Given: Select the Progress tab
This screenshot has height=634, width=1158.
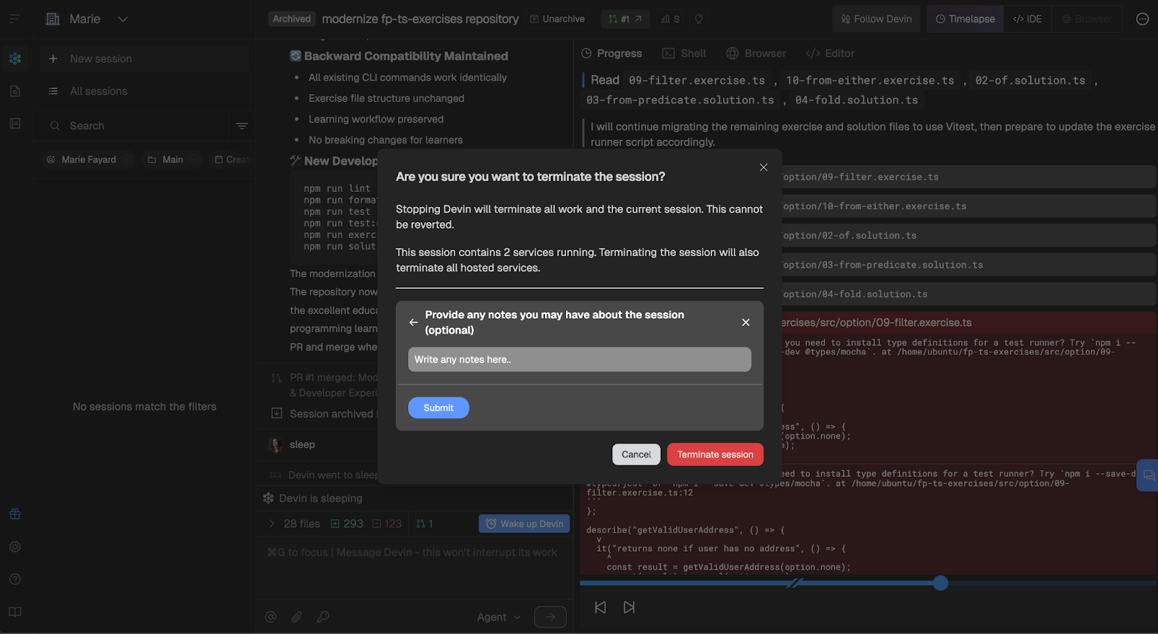Looking at the screenshot, I should click(x=612, y=54).
